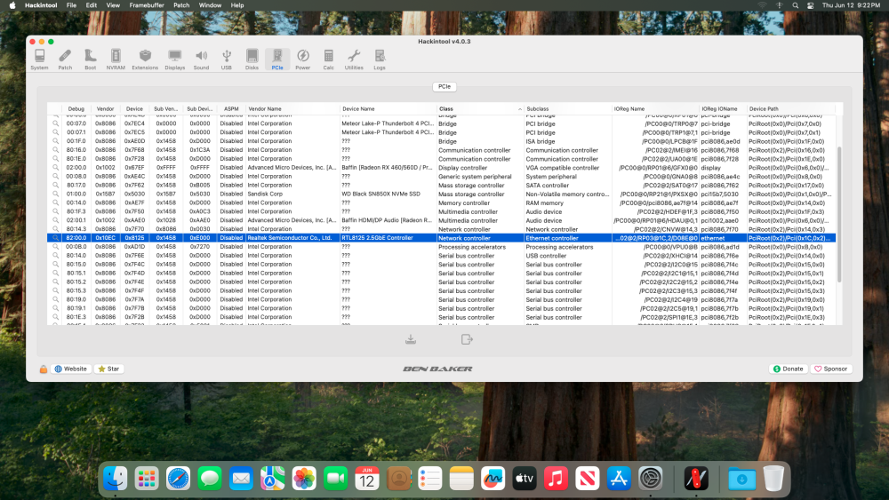Open the NVRAM toolbar section
The width and height of the screenshot is (889, 500).
pyautogui.click(x=116, y=60)
